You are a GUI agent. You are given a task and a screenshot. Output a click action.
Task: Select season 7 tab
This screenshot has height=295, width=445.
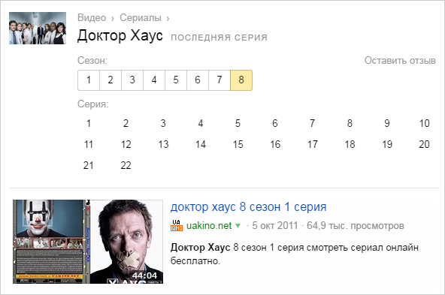coord(219,80)
